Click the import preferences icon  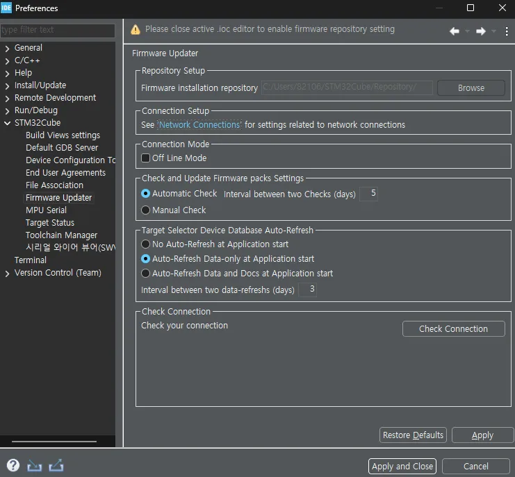pos(34,466)
